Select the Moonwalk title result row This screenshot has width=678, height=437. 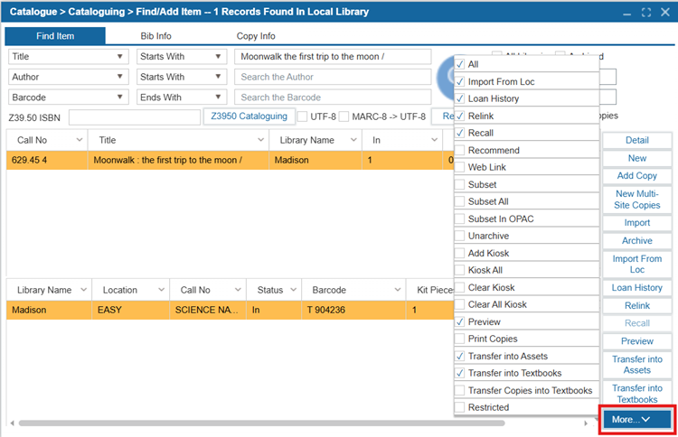[x=230, y=160]
